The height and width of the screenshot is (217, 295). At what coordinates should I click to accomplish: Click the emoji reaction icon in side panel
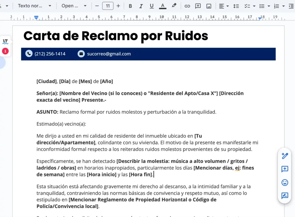pos(285,182)
